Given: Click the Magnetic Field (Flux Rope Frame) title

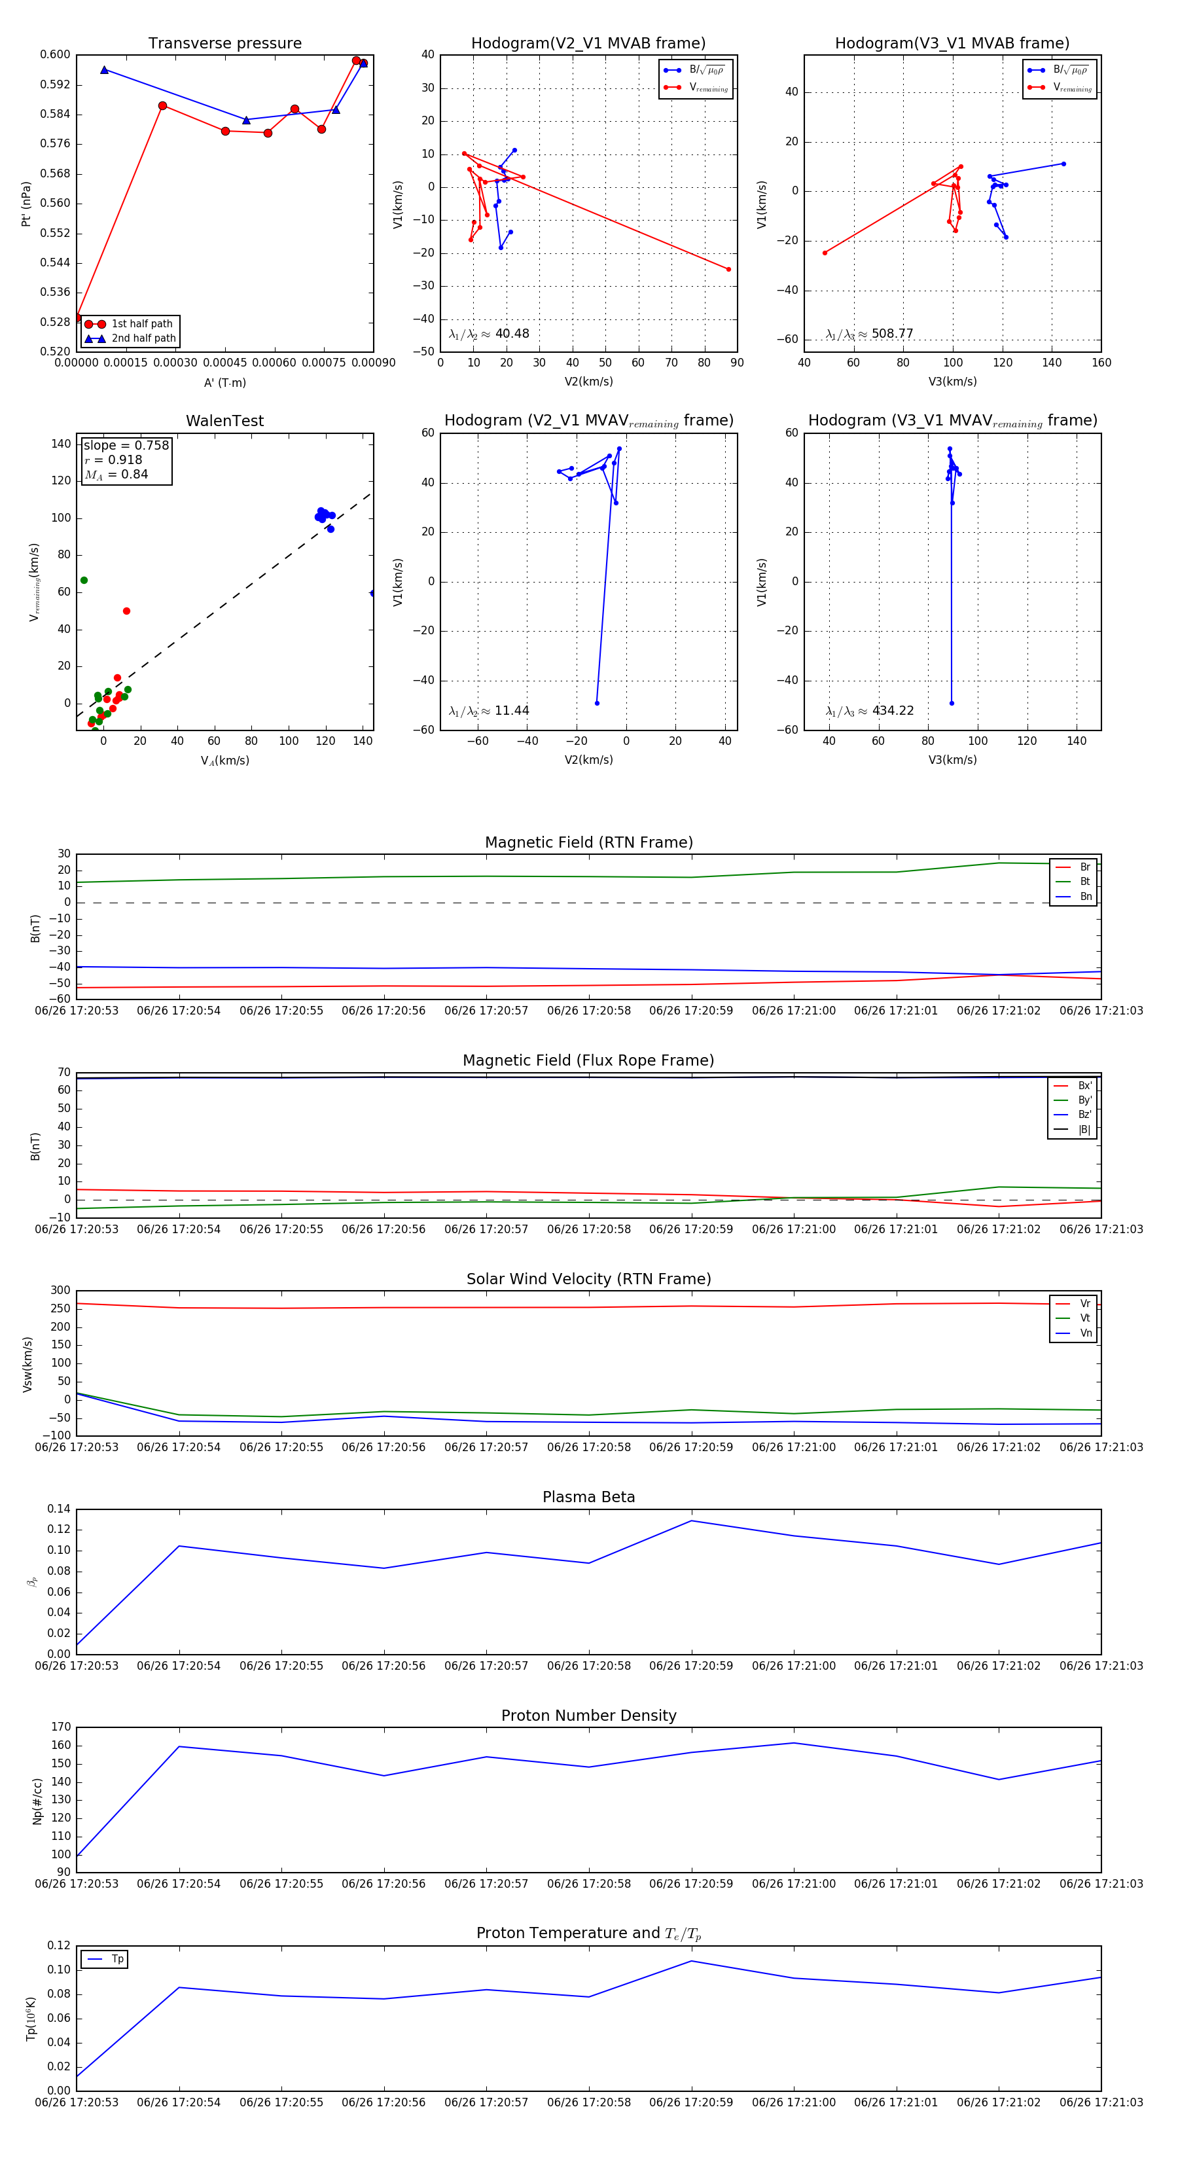Looking at the screenshot, I should click(588, 1061).
